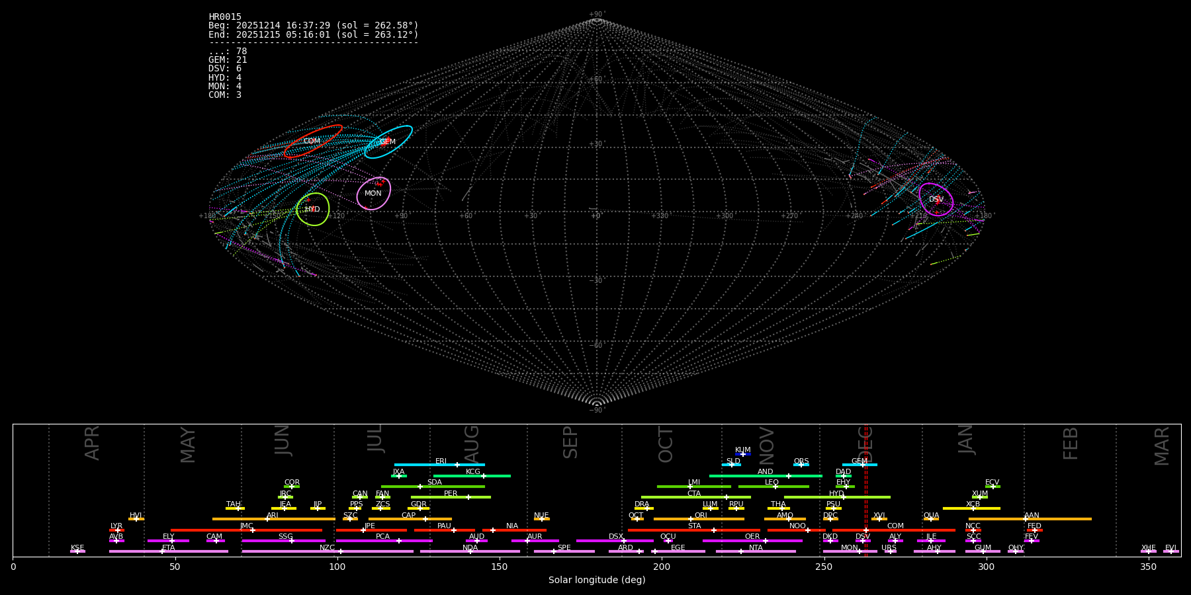Select the Beg timestamp line in header
This screenshot has width=1191, height=595.
(x=314, y=25)
